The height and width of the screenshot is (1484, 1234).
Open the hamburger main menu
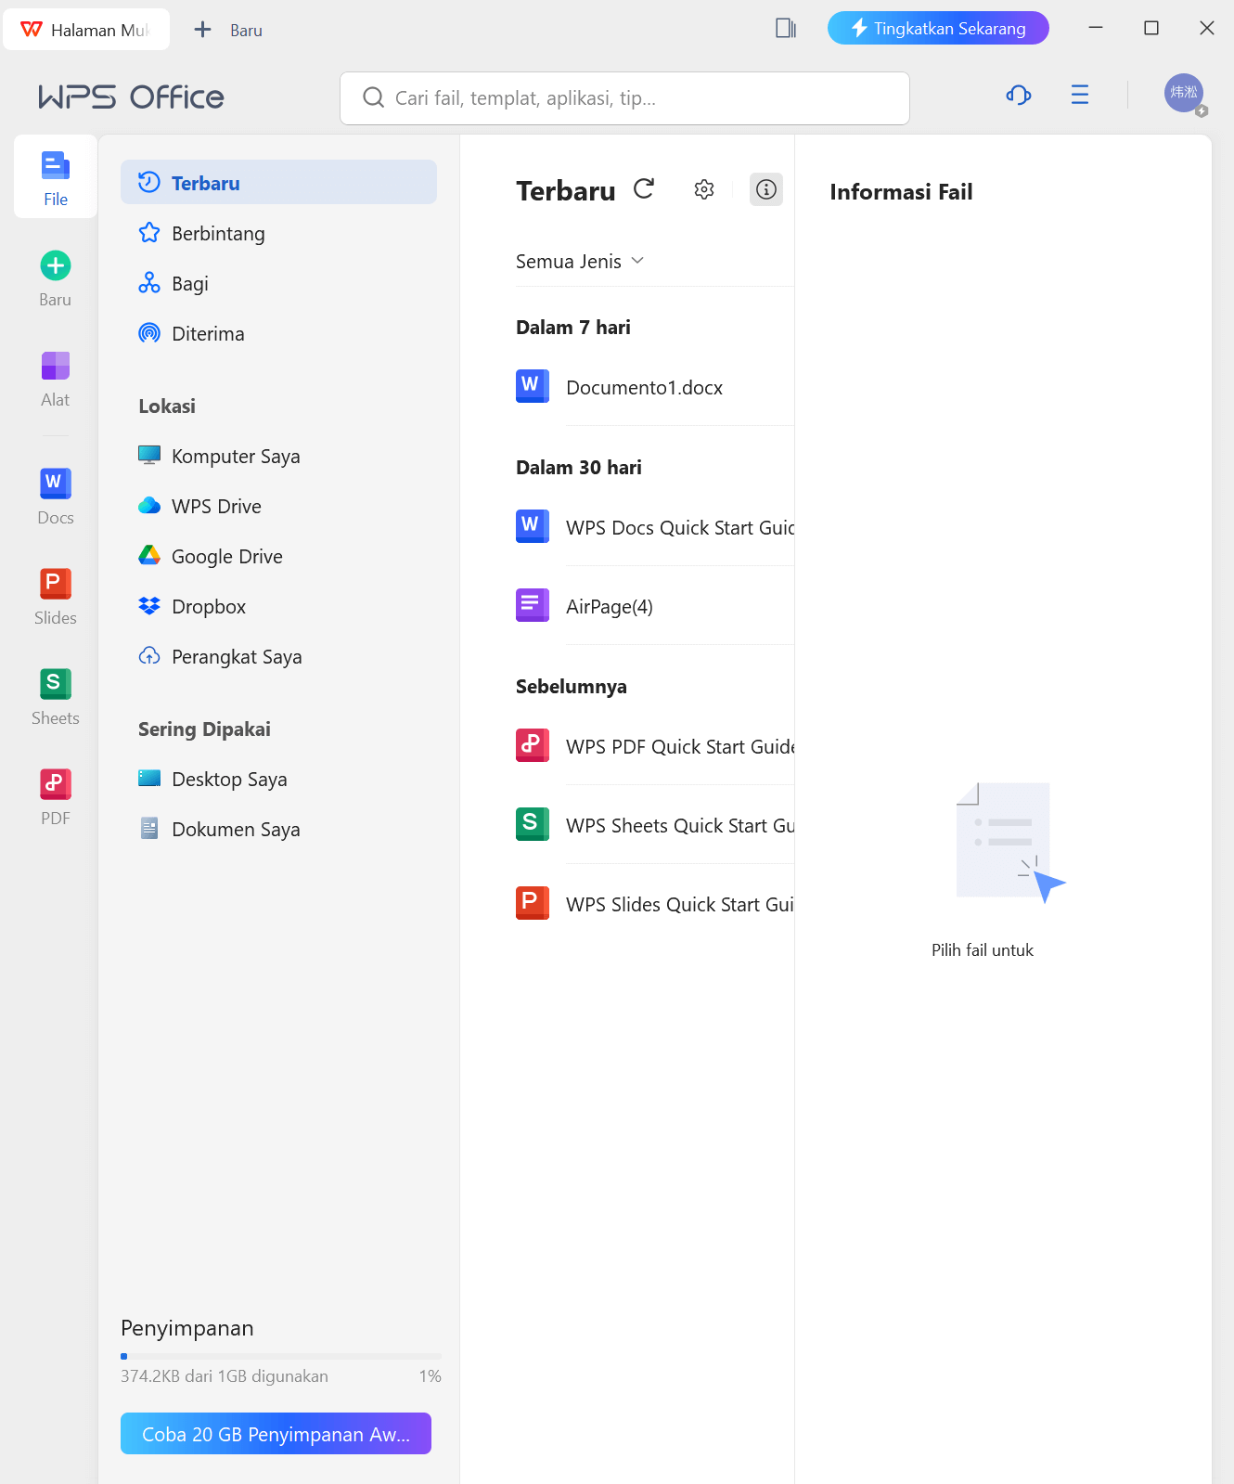[1080, 95]
